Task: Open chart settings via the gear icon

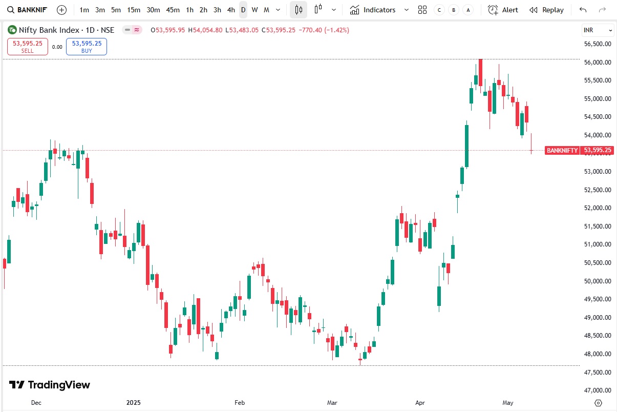Action: pos(598,403)
